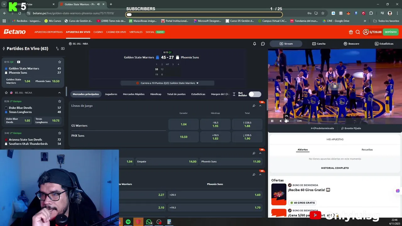
Task: Jump to LIVE in the stream
Action: (x=299, y=121)
